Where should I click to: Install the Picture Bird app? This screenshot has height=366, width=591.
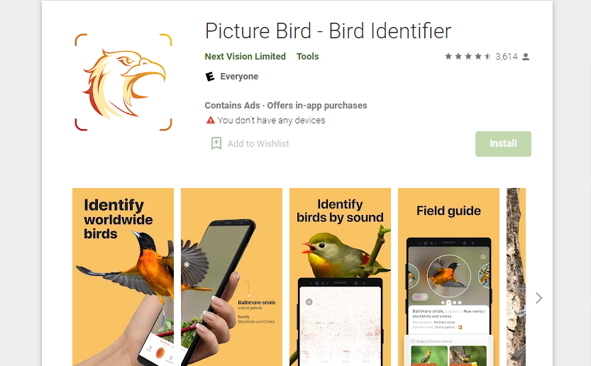503,143
